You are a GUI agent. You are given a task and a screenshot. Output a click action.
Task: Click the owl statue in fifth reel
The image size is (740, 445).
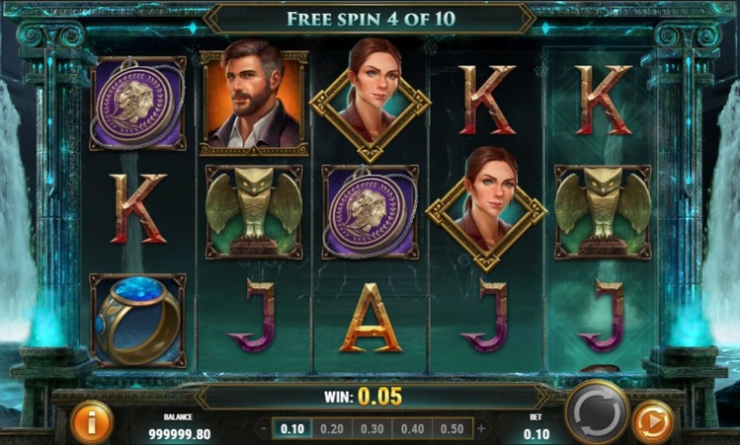pos(603,212)
